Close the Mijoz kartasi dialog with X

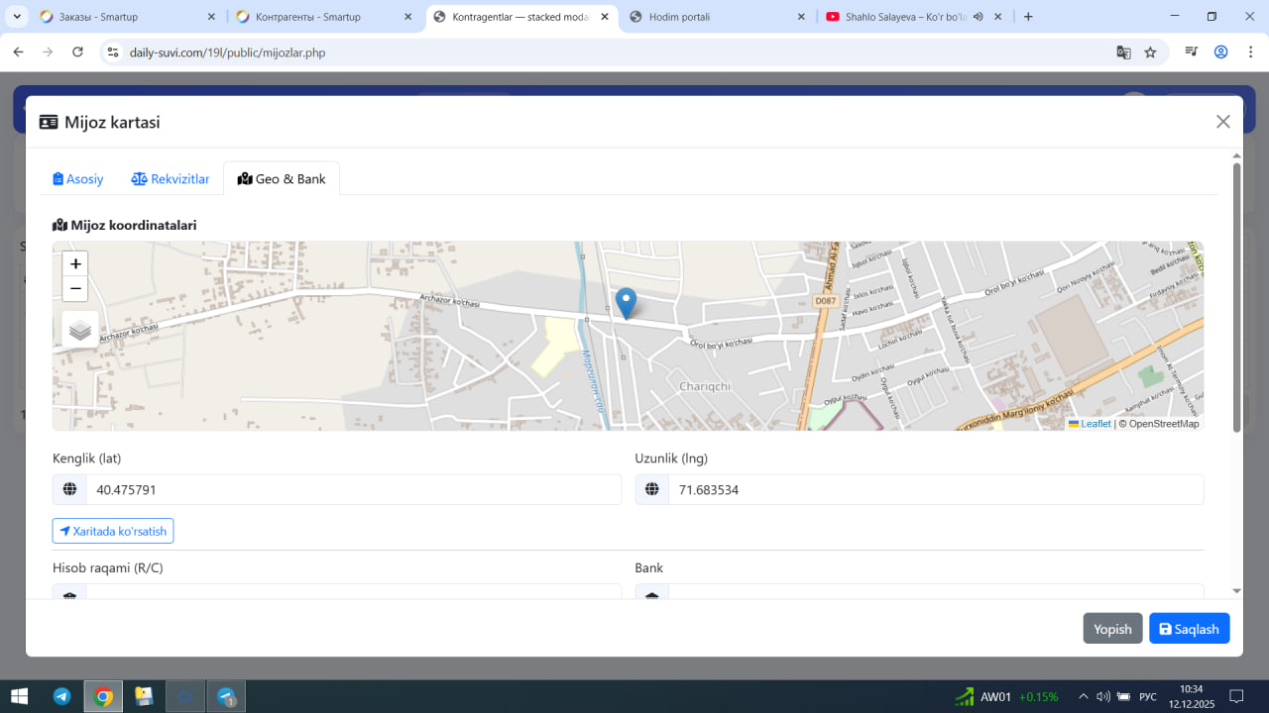[1223, 122]
